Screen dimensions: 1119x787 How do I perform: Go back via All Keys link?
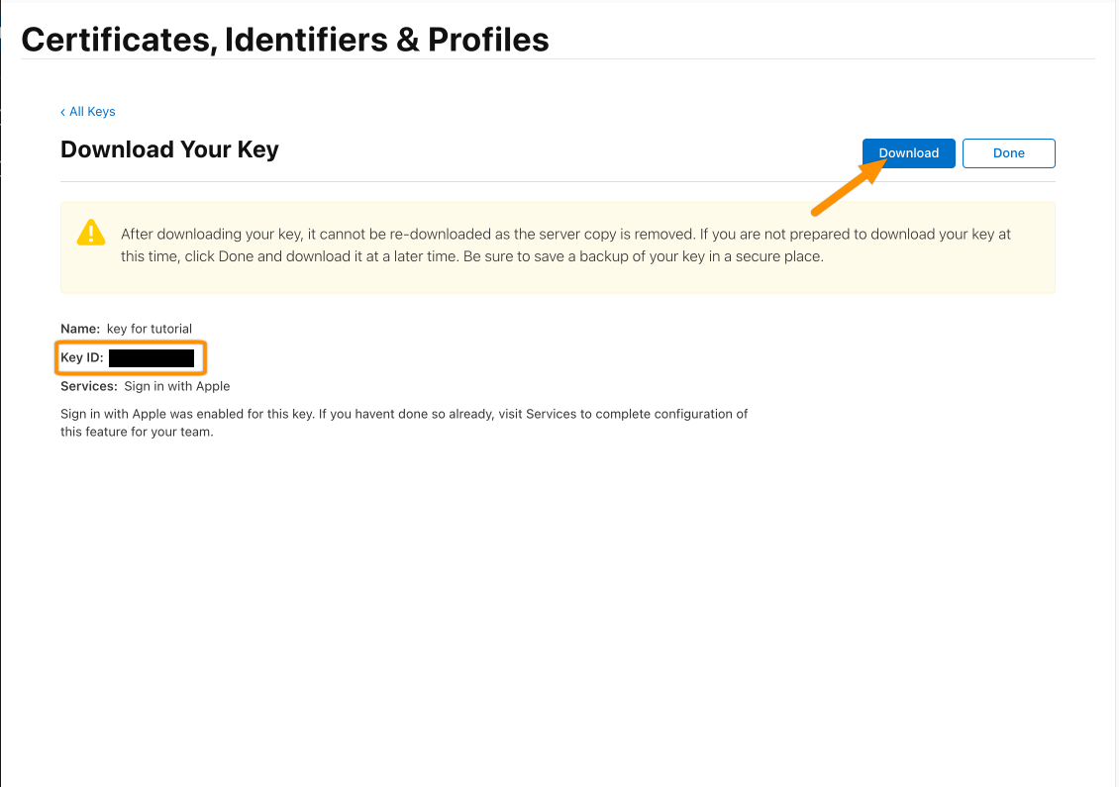tap(88, 111)
